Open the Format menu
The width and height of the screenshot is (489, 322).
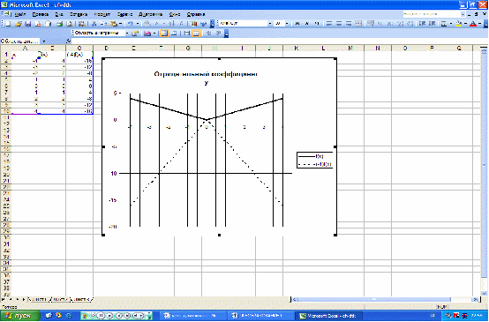102,14
